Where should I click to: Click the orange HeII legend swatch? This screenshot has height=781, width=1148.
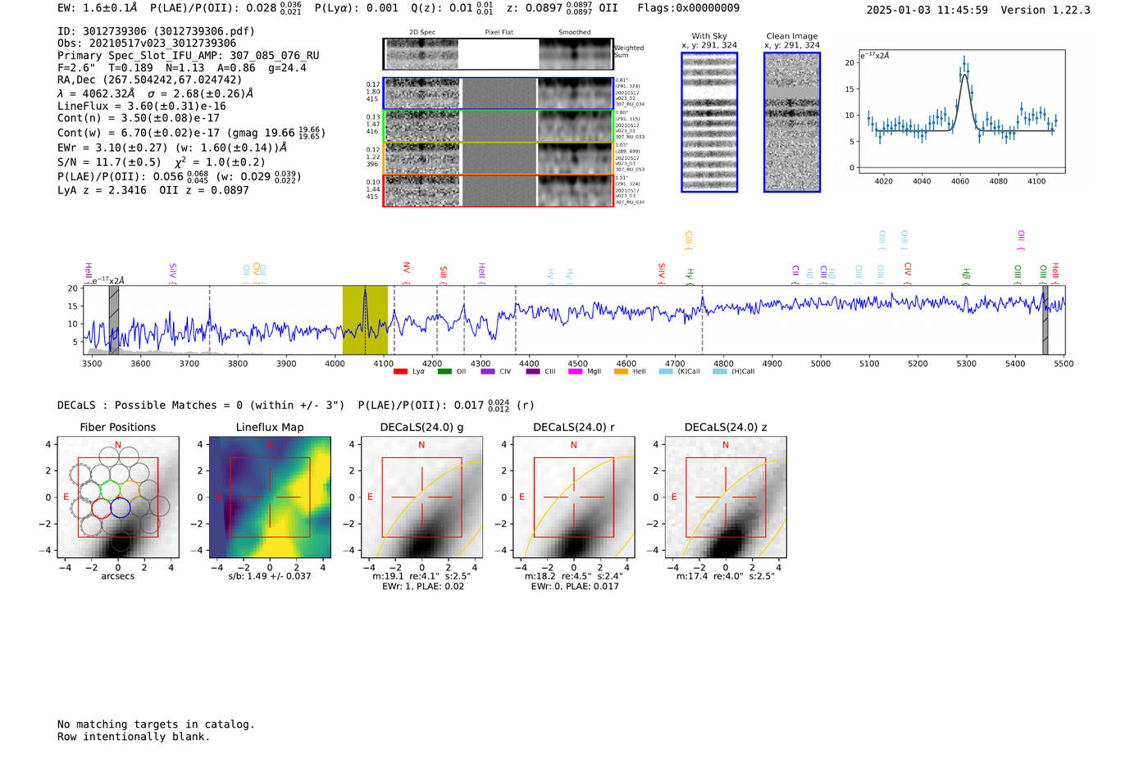621,371
